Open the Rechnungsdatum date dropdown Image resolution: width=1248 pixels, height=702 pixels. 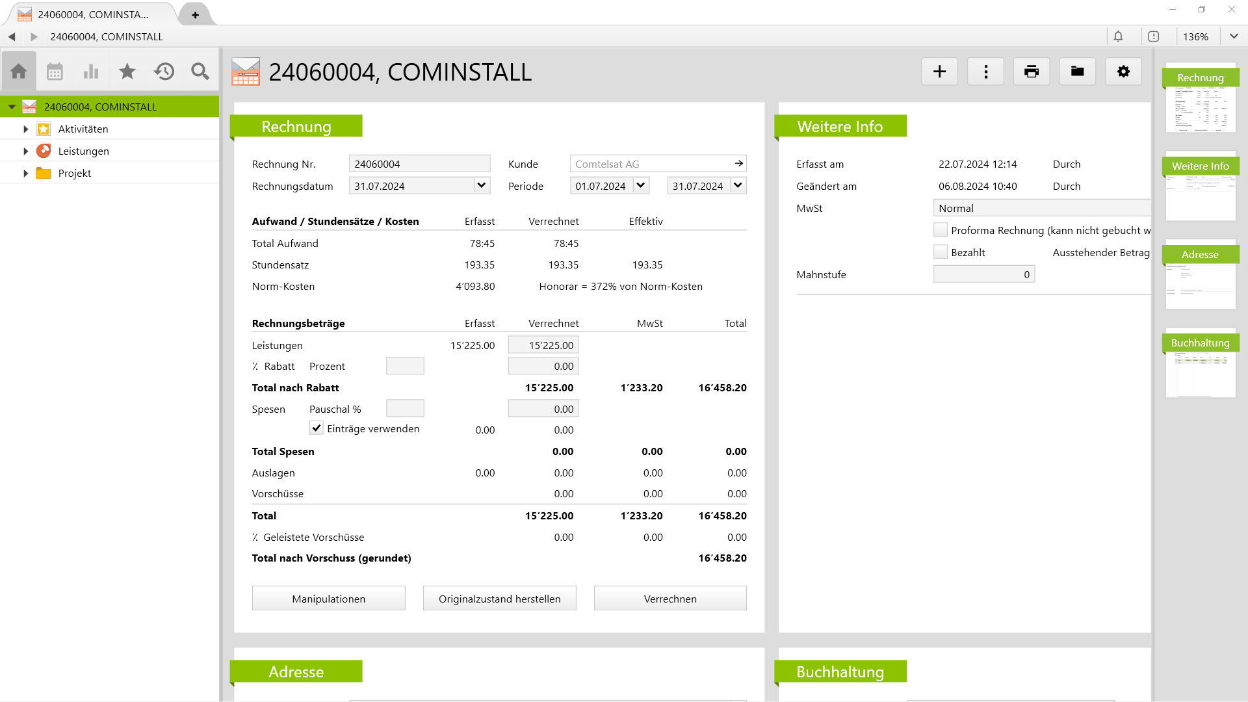pos(481,186)
